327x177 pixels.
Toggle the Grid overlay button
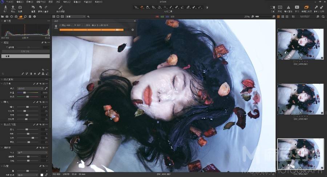coord(280,7)
